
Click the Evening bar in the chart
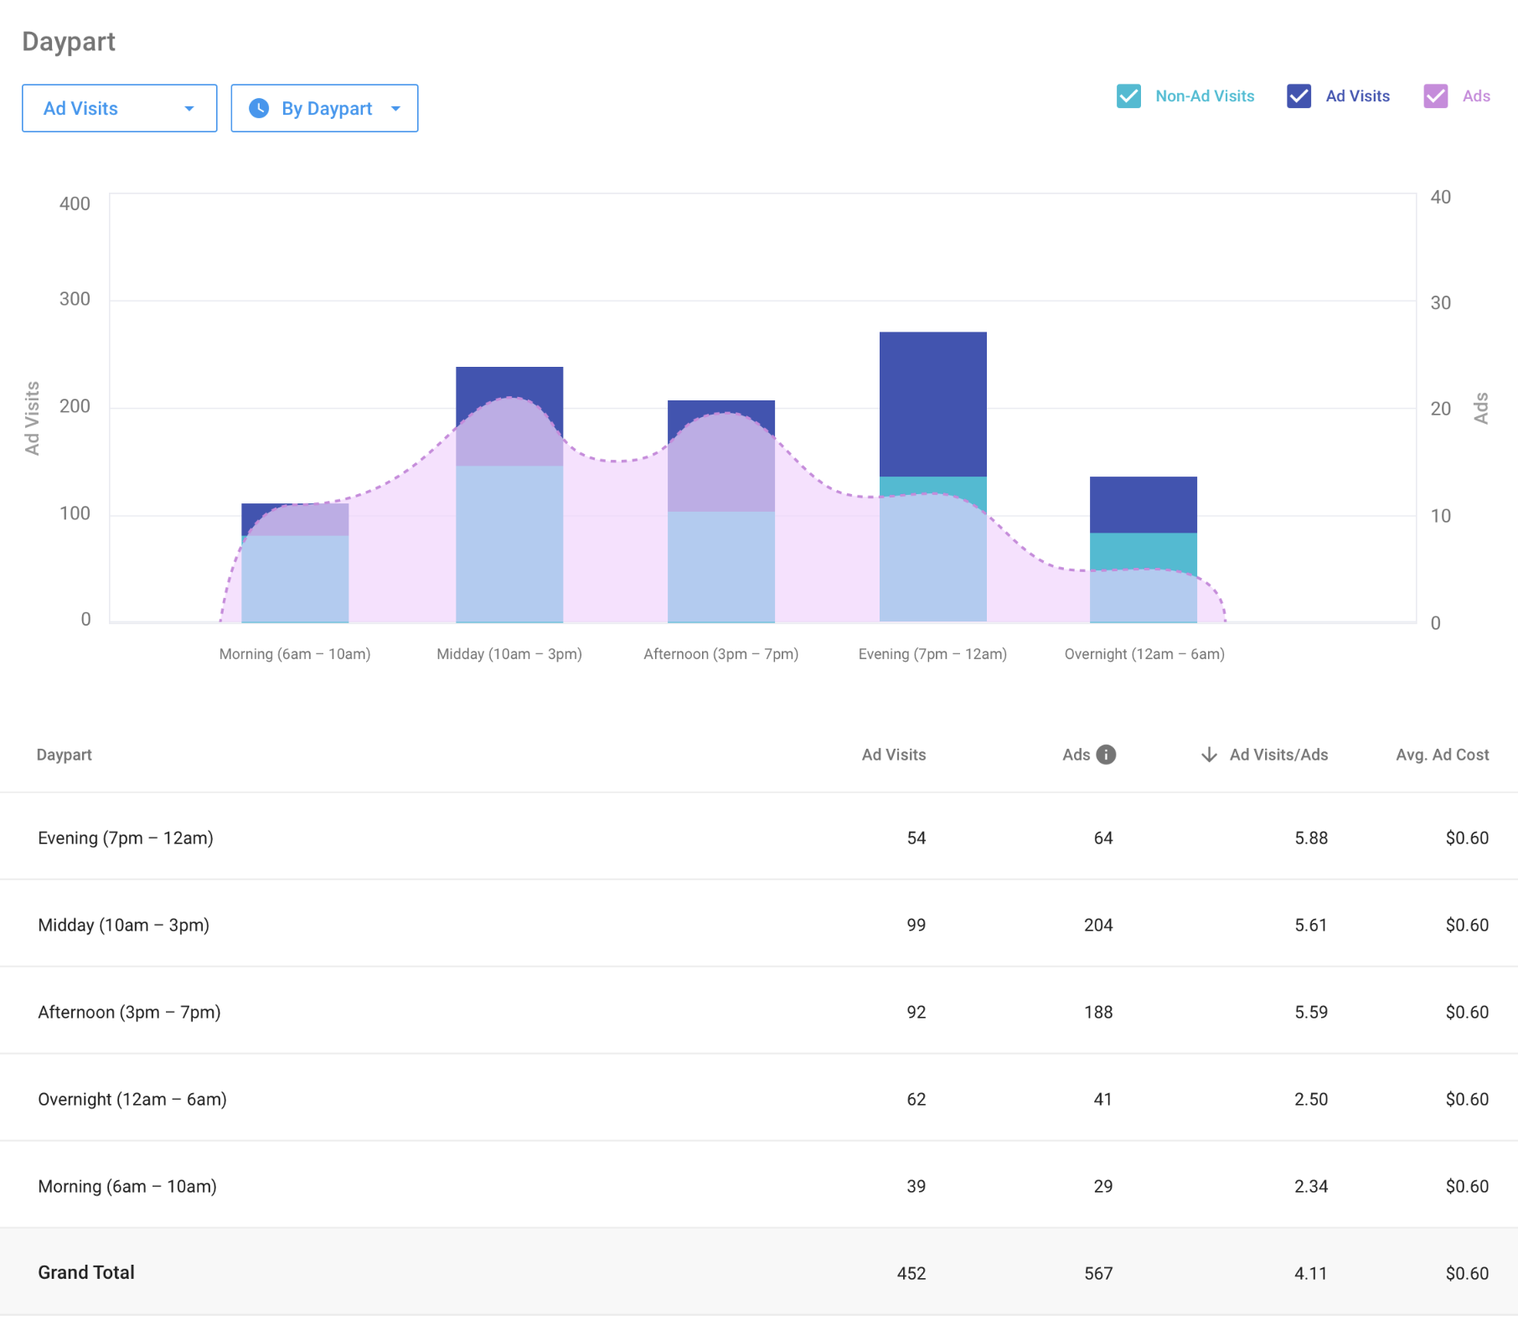(x=932, y=402)
